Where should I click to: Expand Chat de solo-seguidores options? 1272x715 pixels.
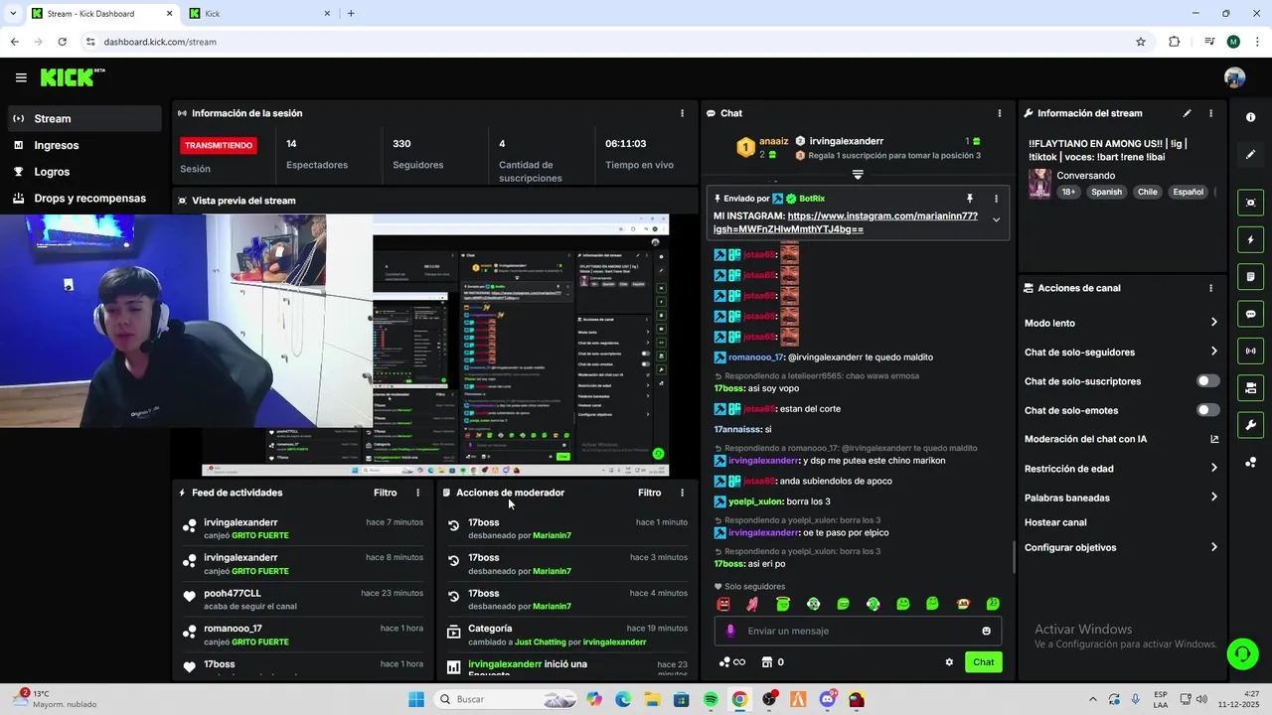click(1213, 352)
